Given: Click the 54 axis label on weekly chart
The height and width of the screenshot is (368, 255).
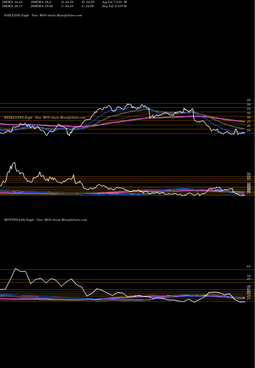Looking at the screenshot, I should [x=248, y=173].
